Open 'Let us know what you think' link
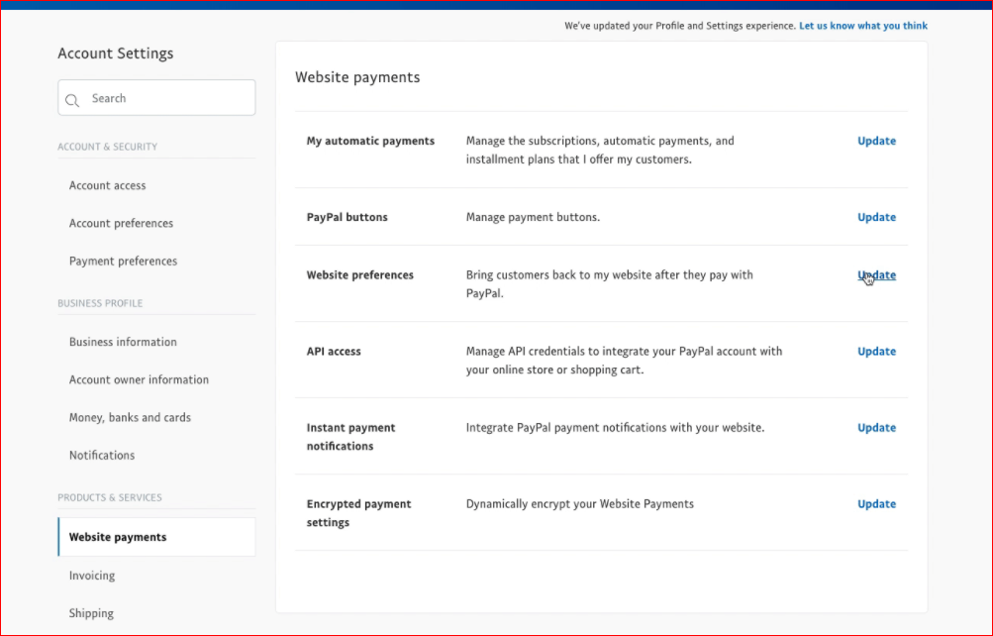 click(863, 26)
